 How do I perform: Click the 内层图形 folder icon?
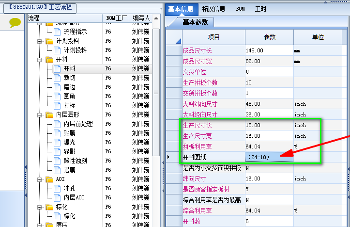tap(49, 115)
